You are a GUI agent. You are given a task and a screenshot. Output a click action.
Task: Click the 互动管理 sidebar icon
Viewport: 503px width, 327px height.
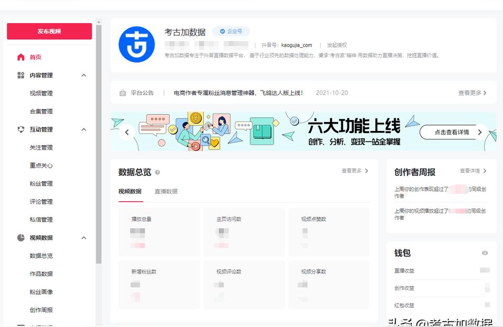pyautogui.click(x=21, y=129)
